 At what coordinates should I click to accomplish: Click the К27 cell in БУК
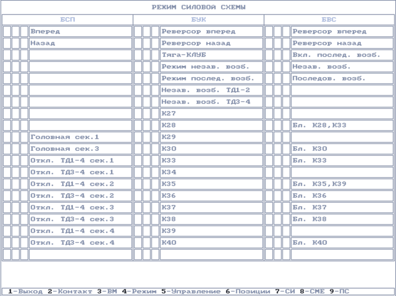pos(212,114)
